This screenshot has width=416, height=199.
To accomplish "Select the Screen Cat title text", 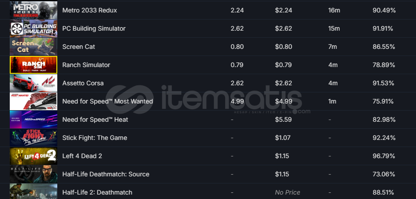I will pyautogui.click(x=79, y=47).
